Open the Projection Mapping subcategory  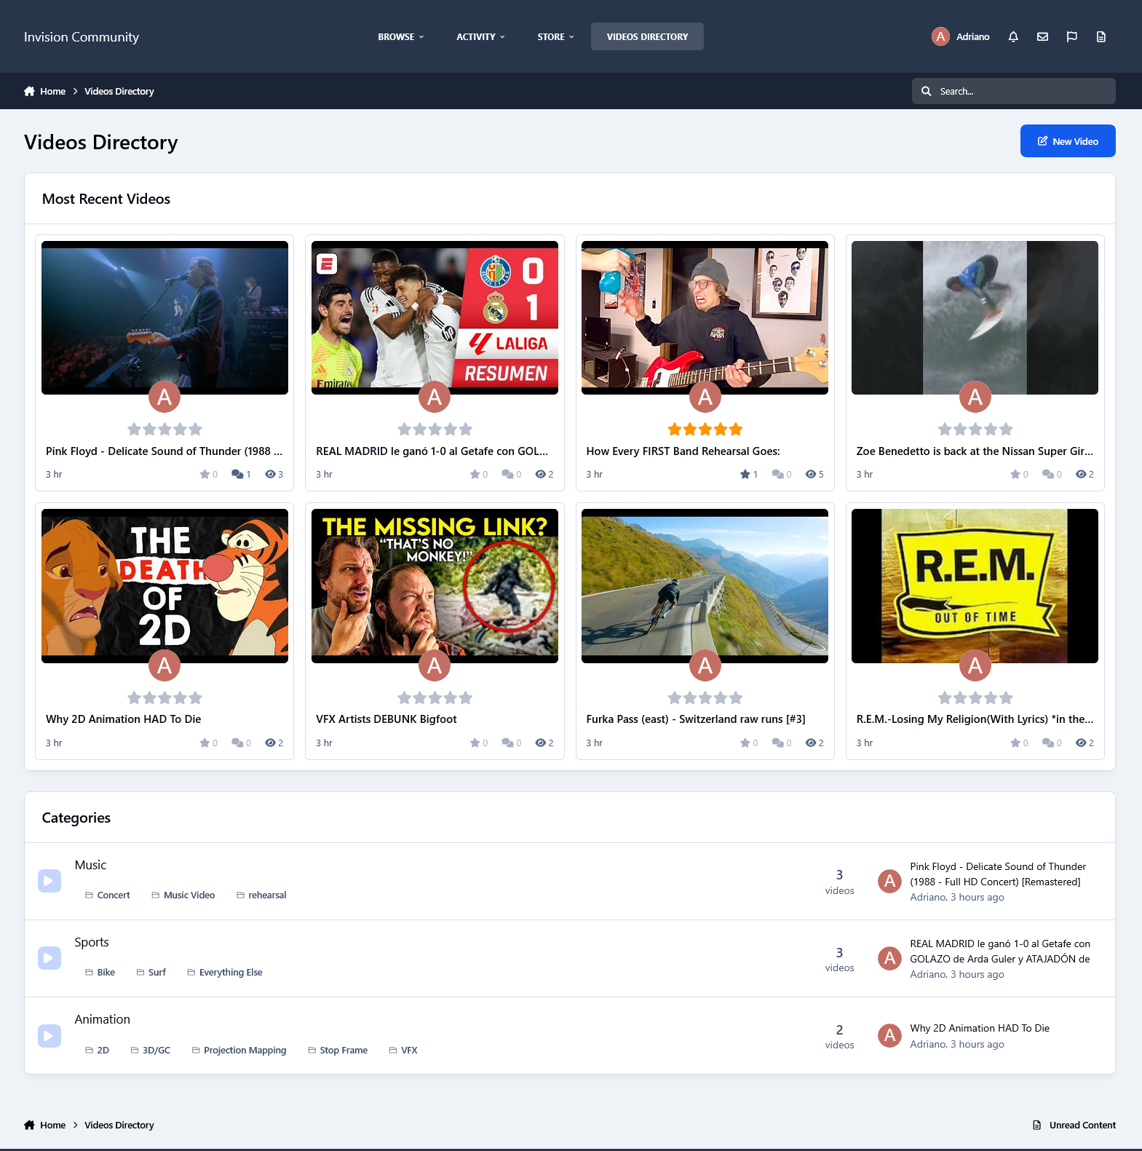[x=239, y=1050]
